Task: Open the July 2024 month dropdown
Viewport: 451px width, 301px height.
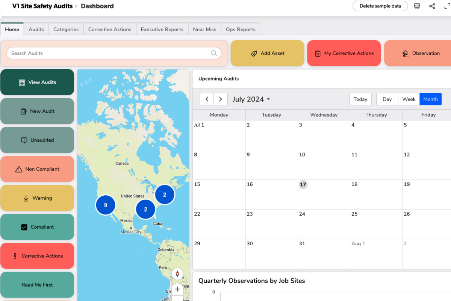Action: click(251, 99)
